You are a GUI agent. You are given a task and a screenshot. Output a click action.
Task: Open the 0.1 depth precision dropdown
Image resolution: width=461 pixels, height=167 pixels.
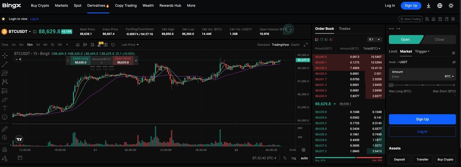click(x=375, y=40)
